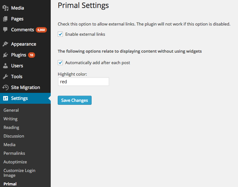Click the Highlight color text field
The width and height of the screenshot is (238, 187).
point(83,82)
